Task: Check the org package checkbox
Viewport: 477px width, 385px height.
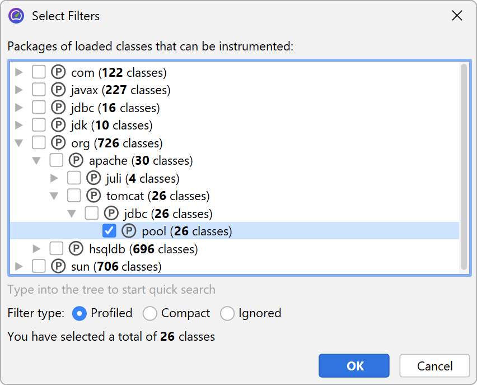Action: coord(39,143)
